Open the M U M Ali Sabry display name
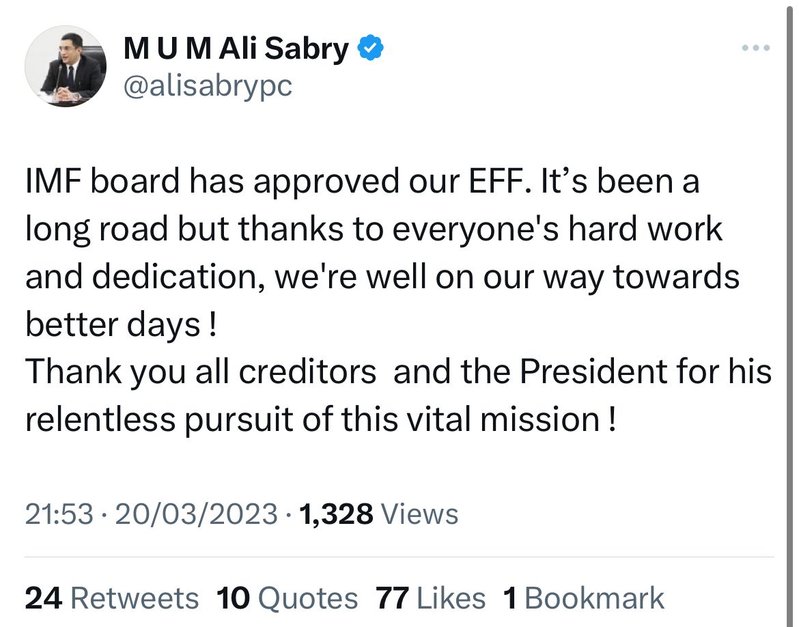The width and height of the screenshot is (799, 627). coord(236,49)
